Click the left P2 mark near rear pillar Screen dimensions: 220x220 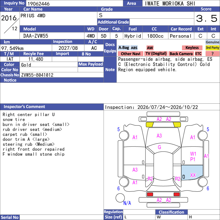pos(150,179)
